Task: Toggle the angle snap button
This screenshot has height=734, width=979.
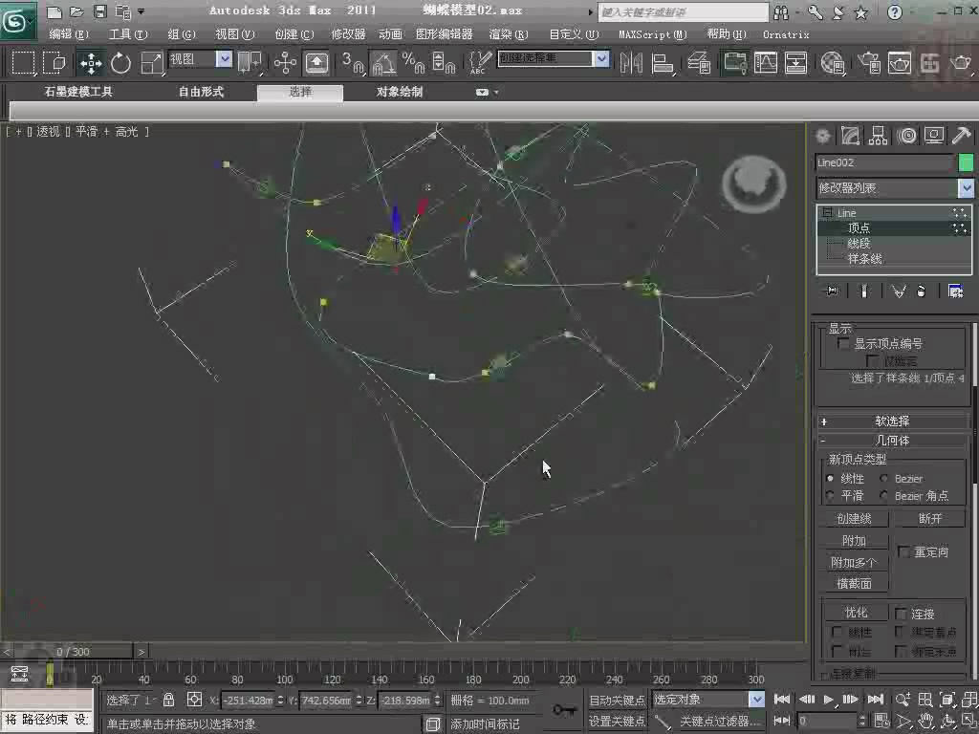Action: (x=383, y=62)
